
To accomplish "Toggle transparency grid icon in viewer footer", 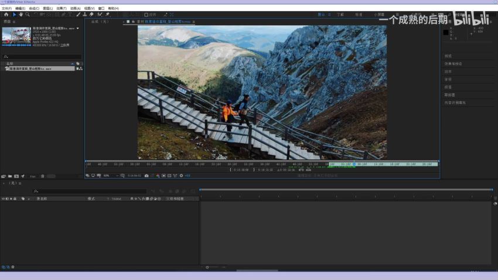I will coord(169,176).
